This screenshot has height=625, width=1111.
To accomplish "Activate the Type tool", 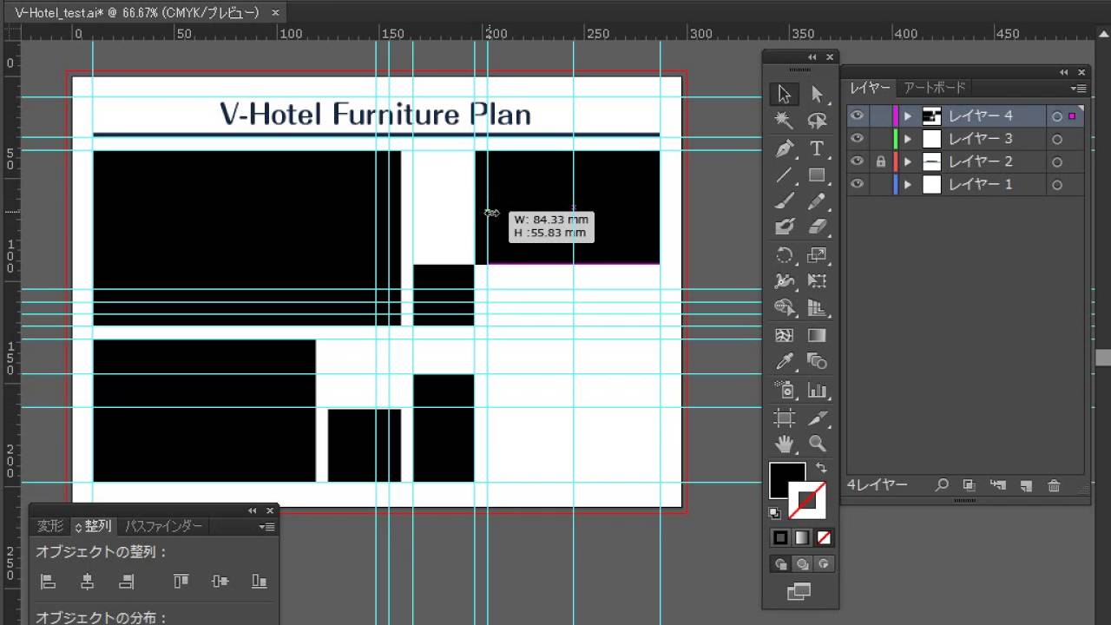I will click(817, 148).
